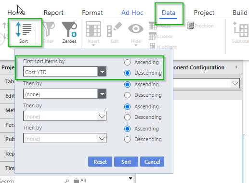Open the first Then by (none) dropdown
249x183 pixels.
pyautogui.click(x=102, y=94)
